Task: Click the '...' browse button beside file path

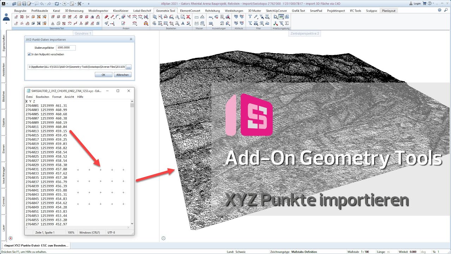Action: 129,67
